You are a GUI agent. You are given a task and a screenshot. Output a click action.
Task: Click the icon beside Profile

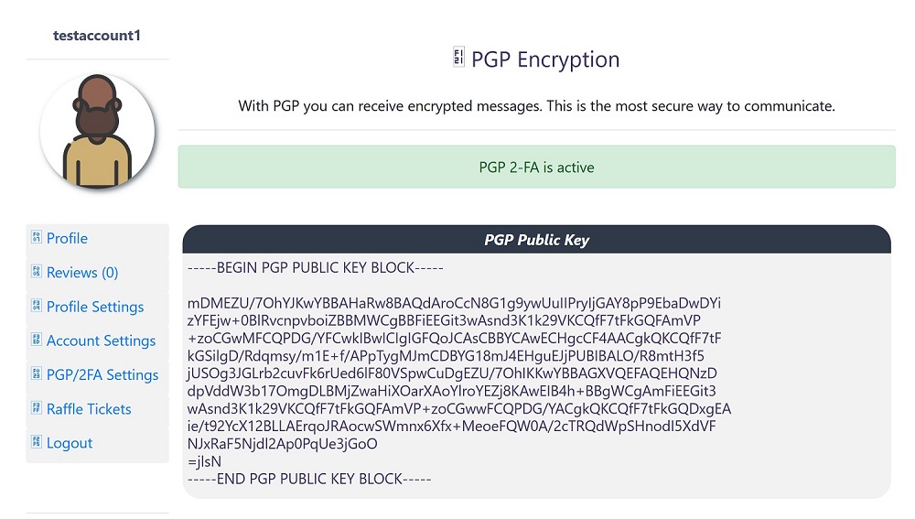click(x=37, y=237)
